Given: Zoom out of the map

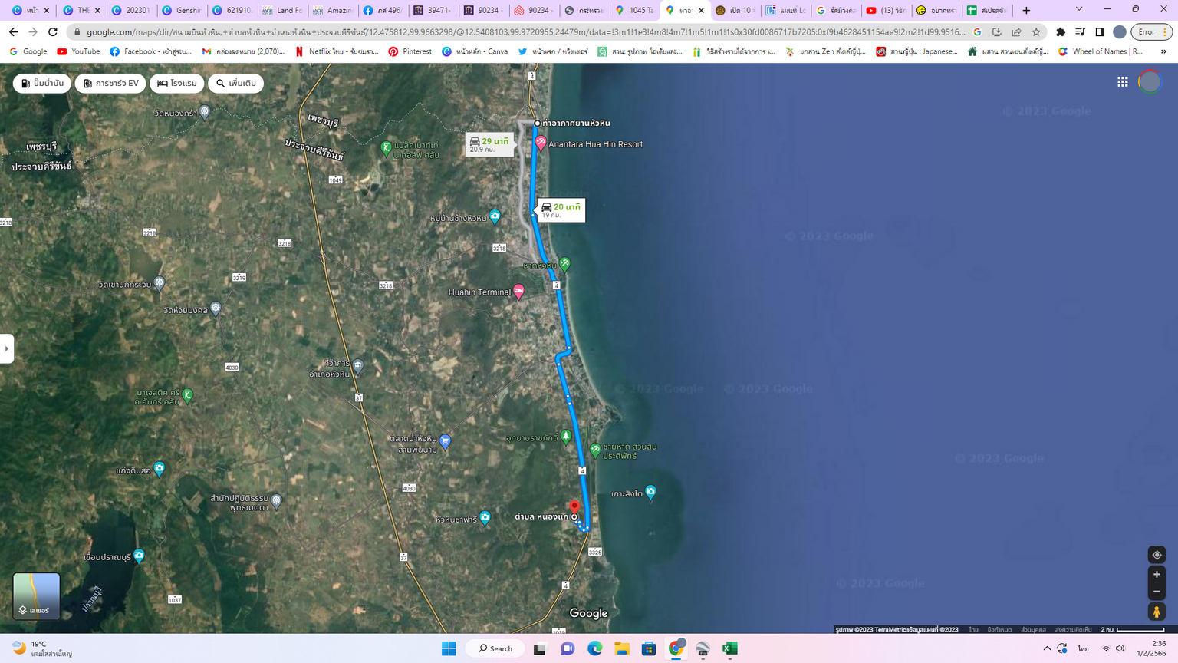Looking at the screenshot, I should [1157, 592].
